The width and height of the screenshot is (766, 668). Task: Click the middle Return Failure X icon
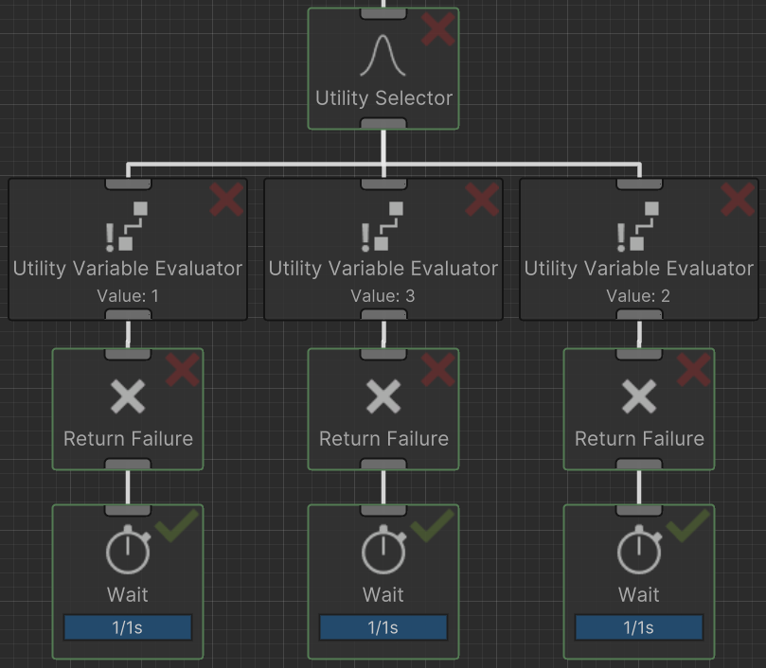383,398
